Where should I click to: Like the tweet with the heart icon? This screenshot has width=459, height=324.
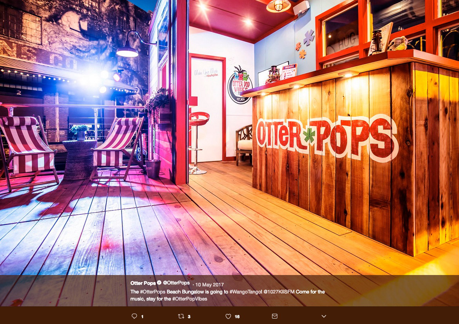tap(229, 316)
